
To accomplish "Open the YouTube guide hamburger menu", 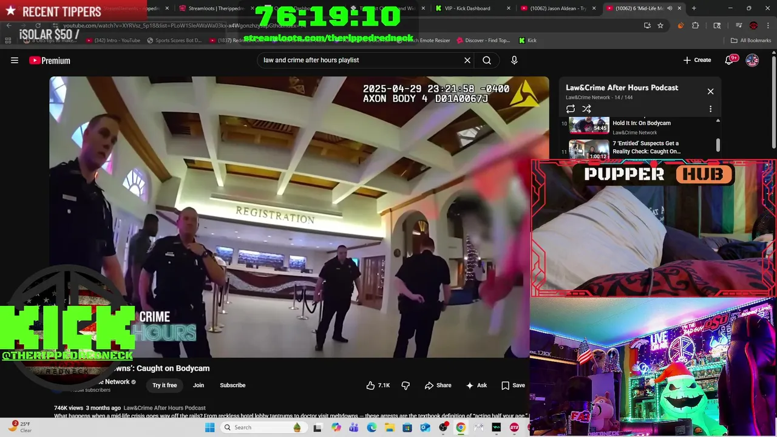I will point(15,60).
